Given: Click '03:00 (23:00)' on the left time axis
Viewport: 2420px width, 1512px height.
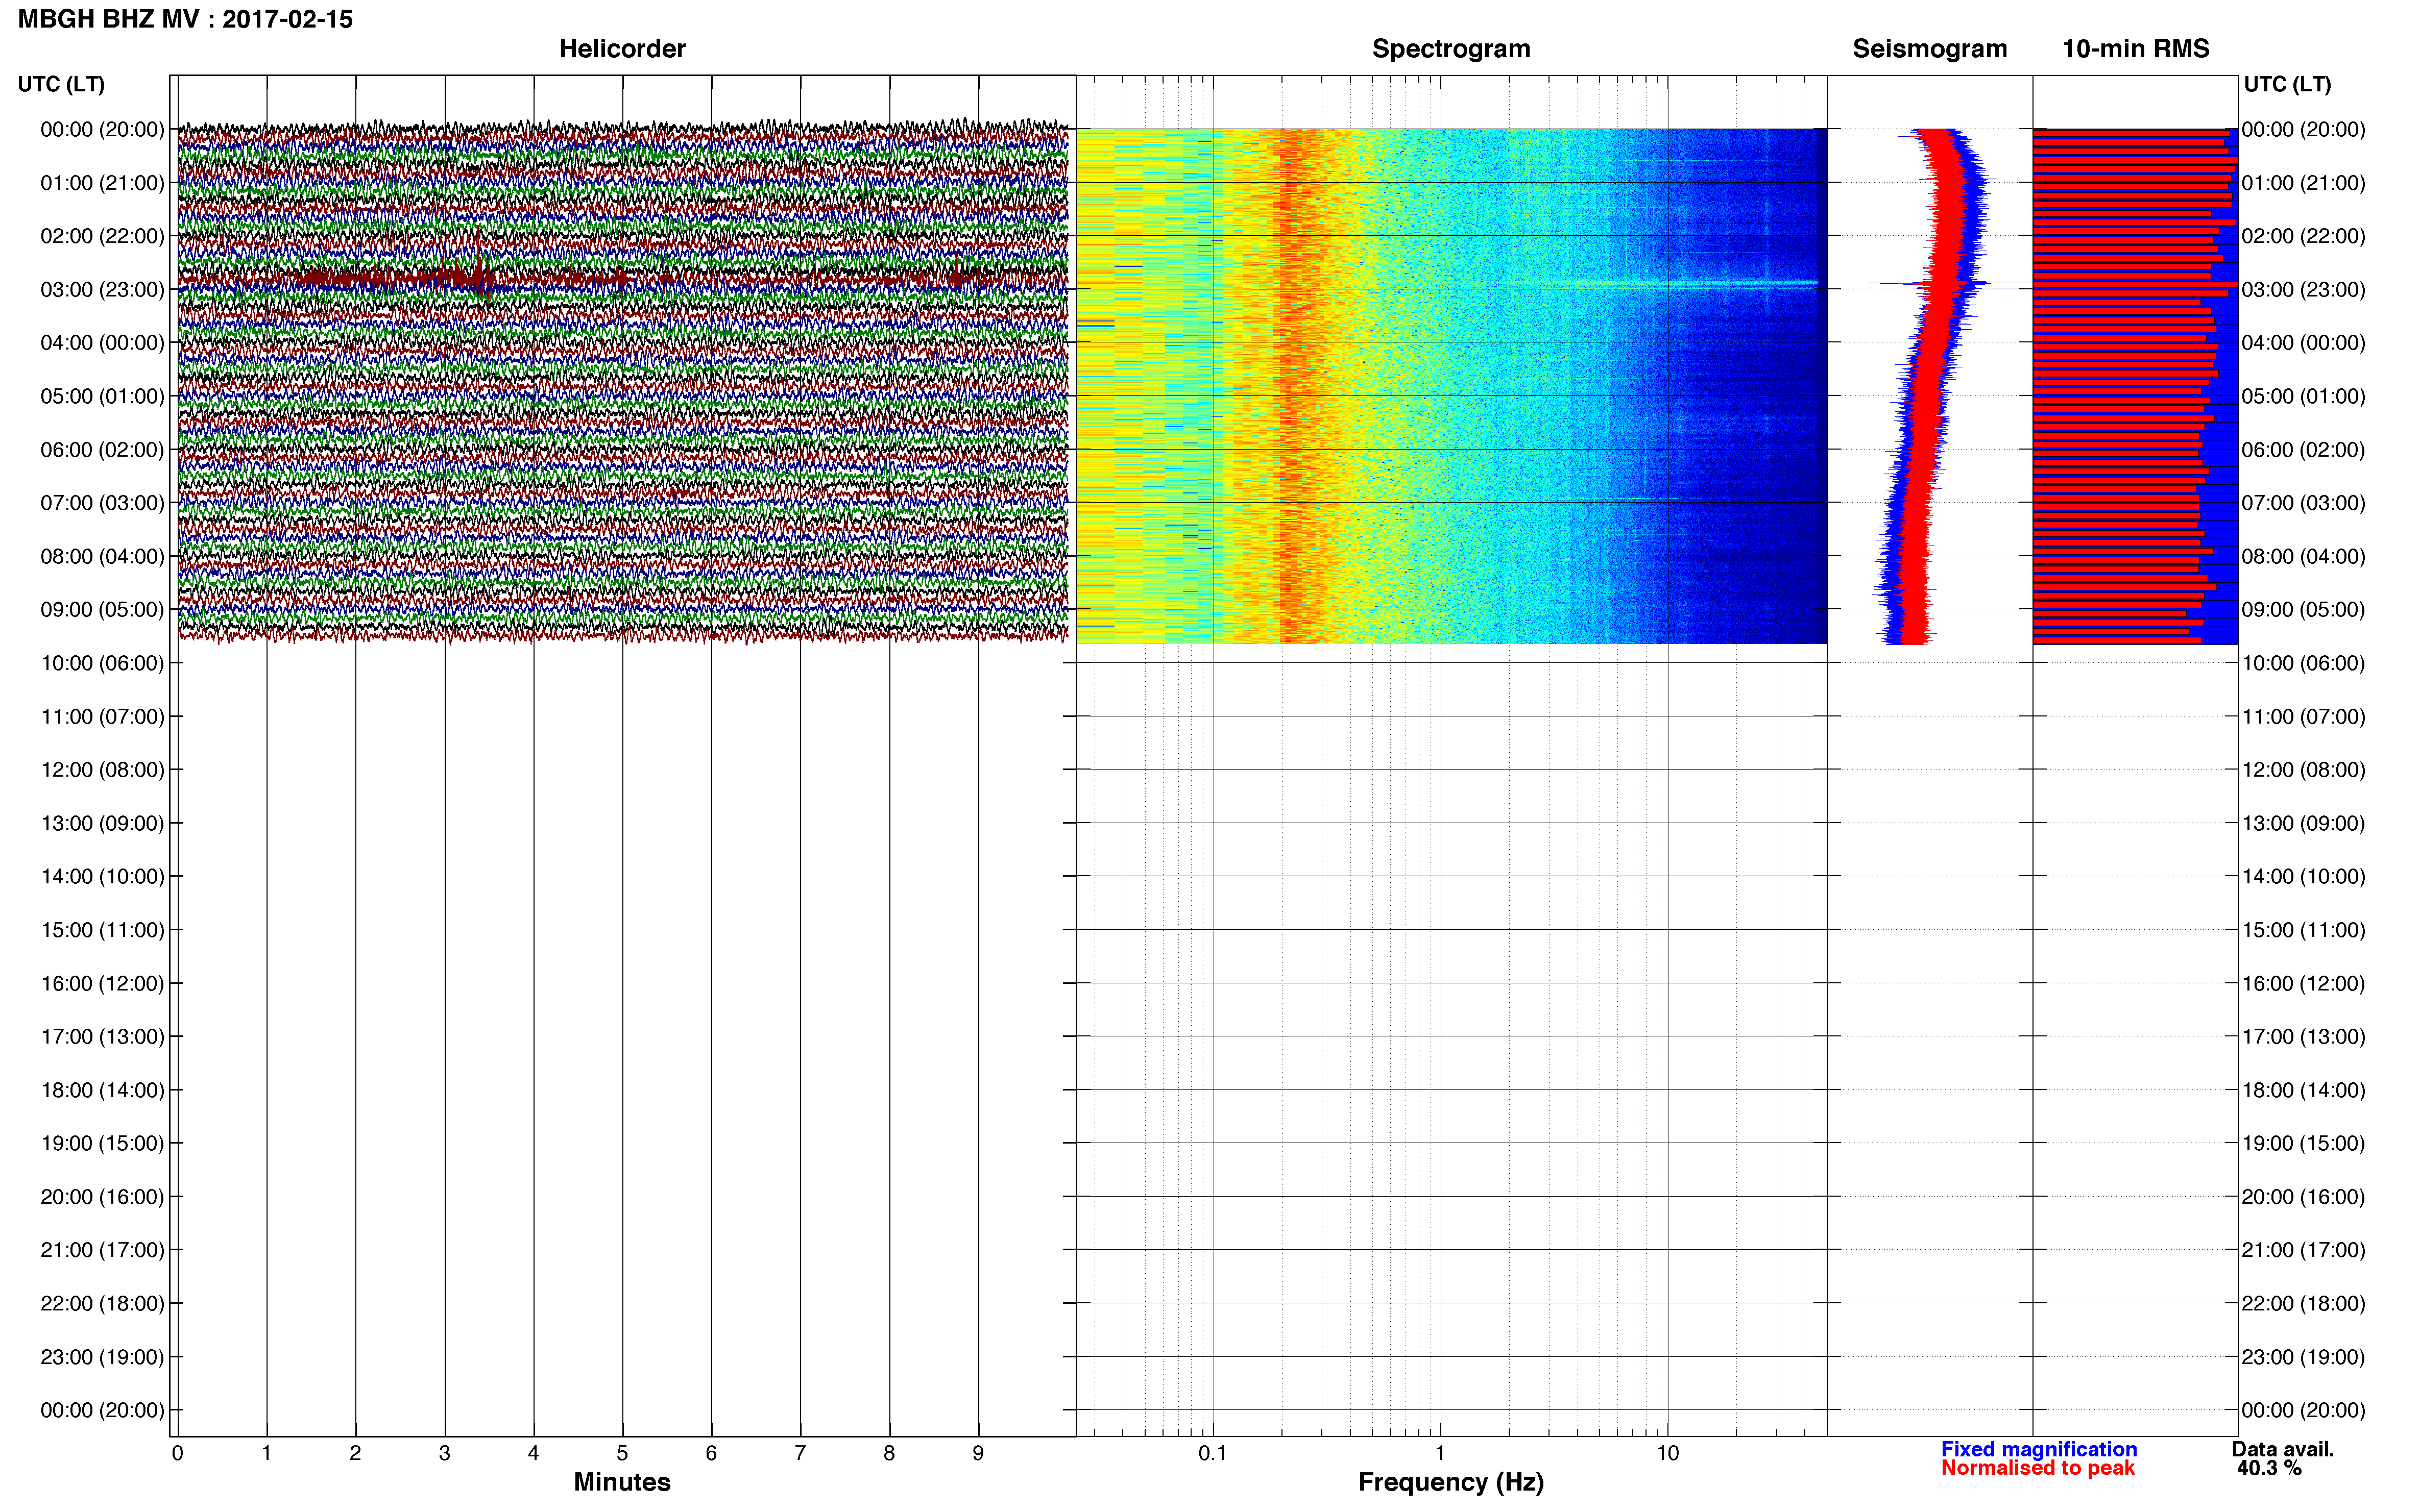Looking at the screenshot, I should point(102,290).
